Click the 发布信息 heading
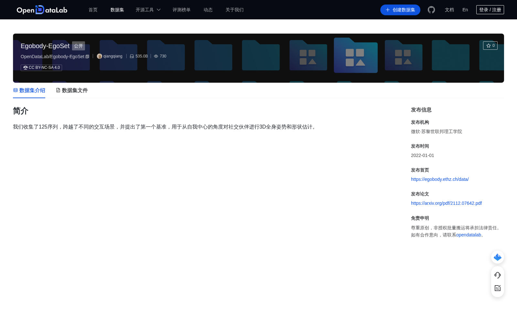This screenshot has height=323, width=517. click(421, 110)
